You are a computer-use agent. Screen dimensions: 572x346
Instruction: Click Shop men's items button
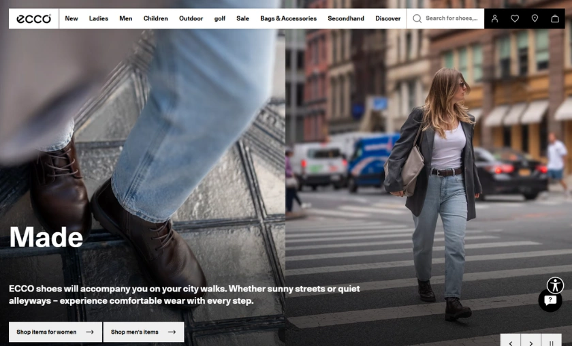tap(143, 332)
